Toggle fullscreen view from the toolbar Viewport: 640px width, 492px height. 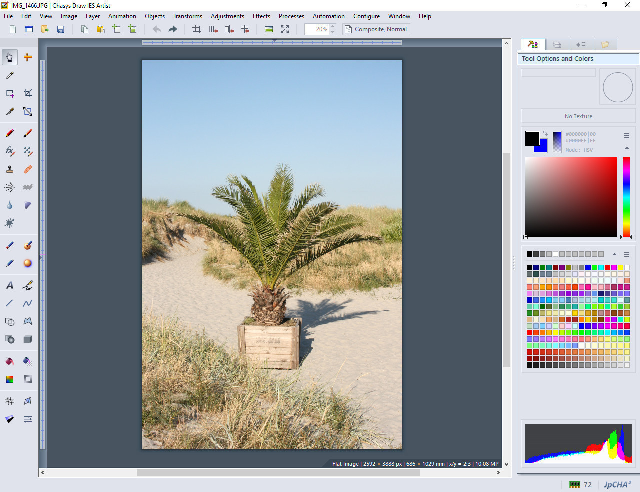coord(285,29)
